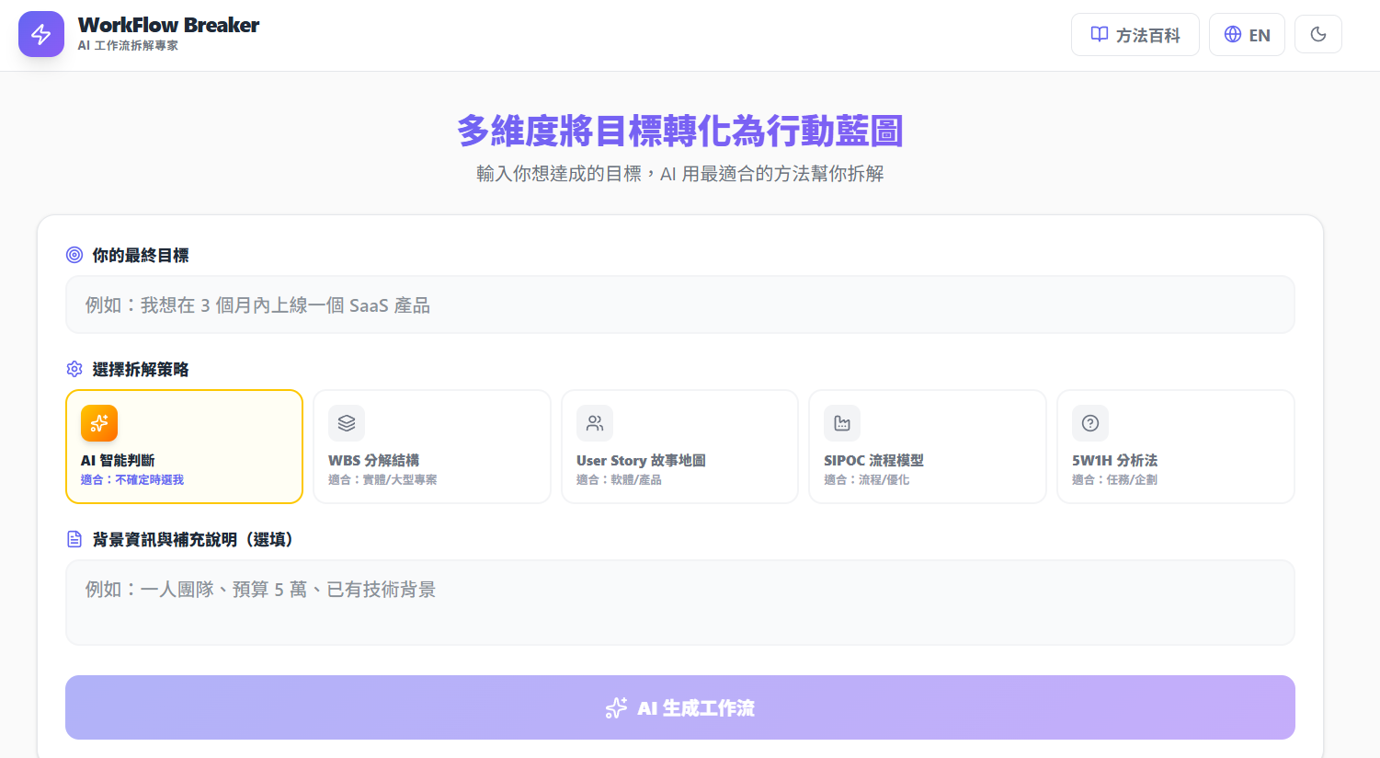
Task: Click the factory icon on SIPOC card
Action: (841, 422)
